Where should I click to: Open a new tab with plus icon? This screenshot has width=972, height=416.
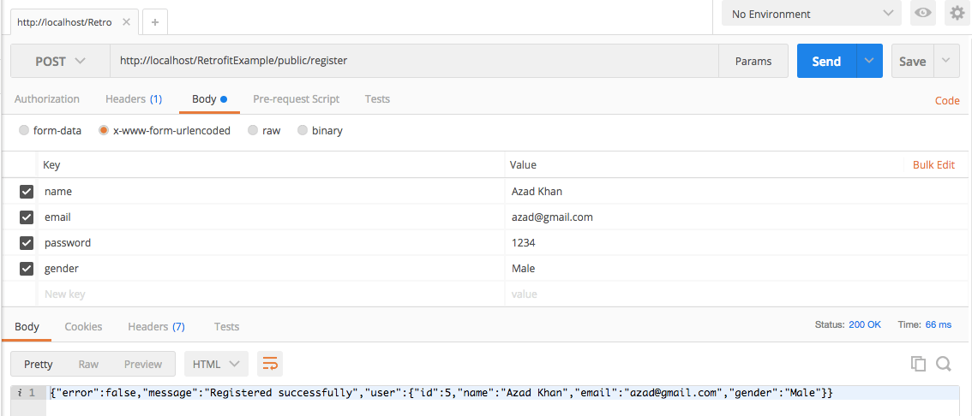coord(155,22)
